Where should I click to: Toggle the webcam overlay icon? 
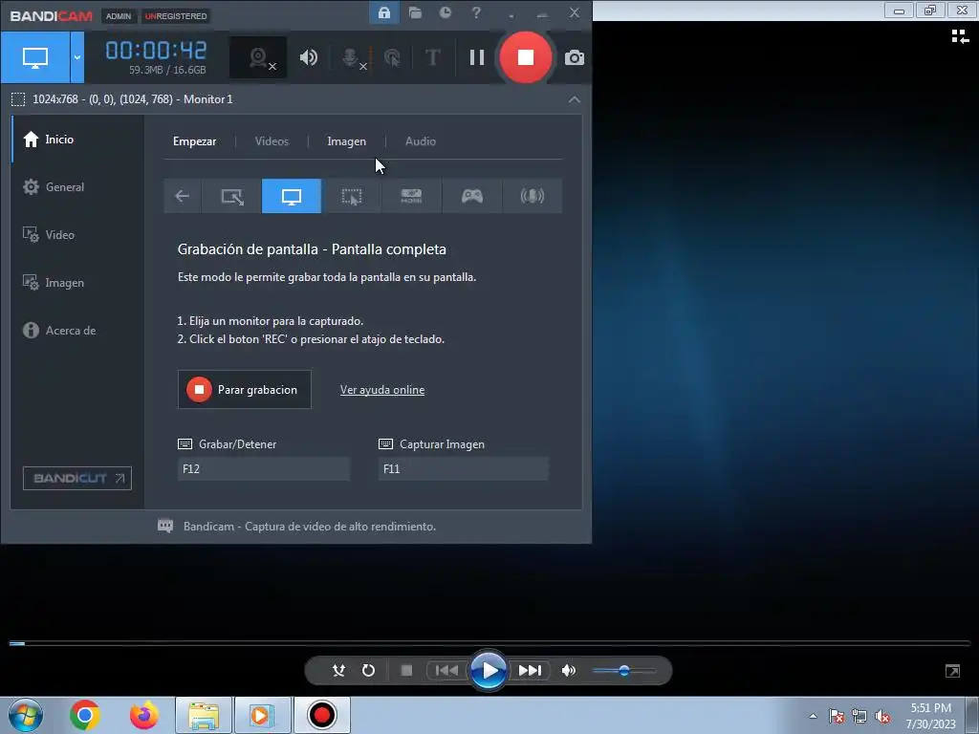tap(258, 57)
